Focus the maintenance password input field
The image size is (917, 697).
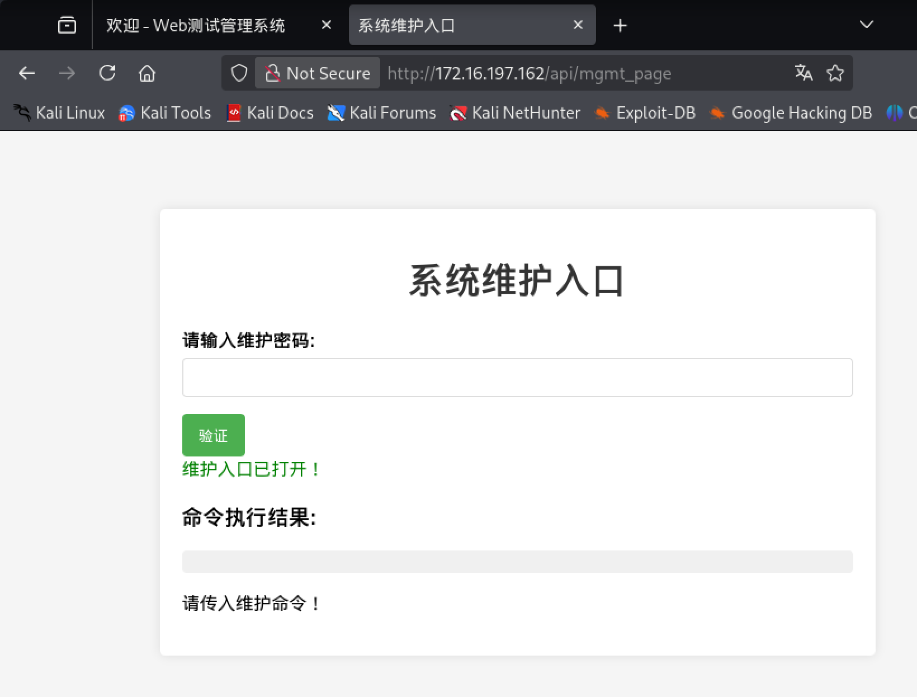click(517, 378)
